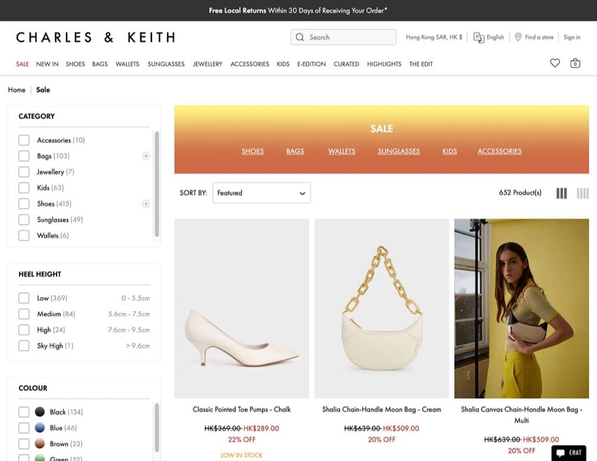Open the WALLETS nav menu

128,64
